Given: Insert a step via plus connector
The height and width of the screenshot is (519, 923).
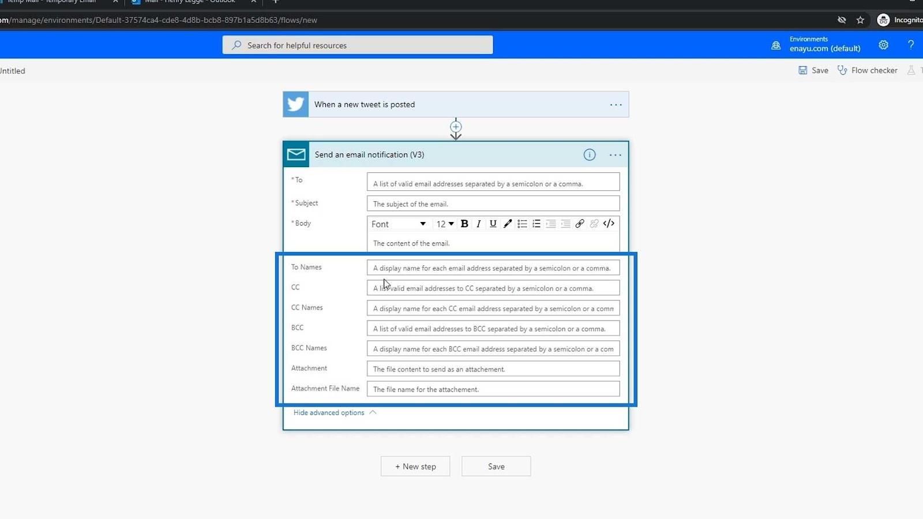Looking at the screenshot, I should 456,127.
